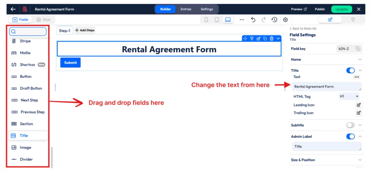Screen dimensions: 371x172
Task: Click the fields search box
Action: click(28, 31)
